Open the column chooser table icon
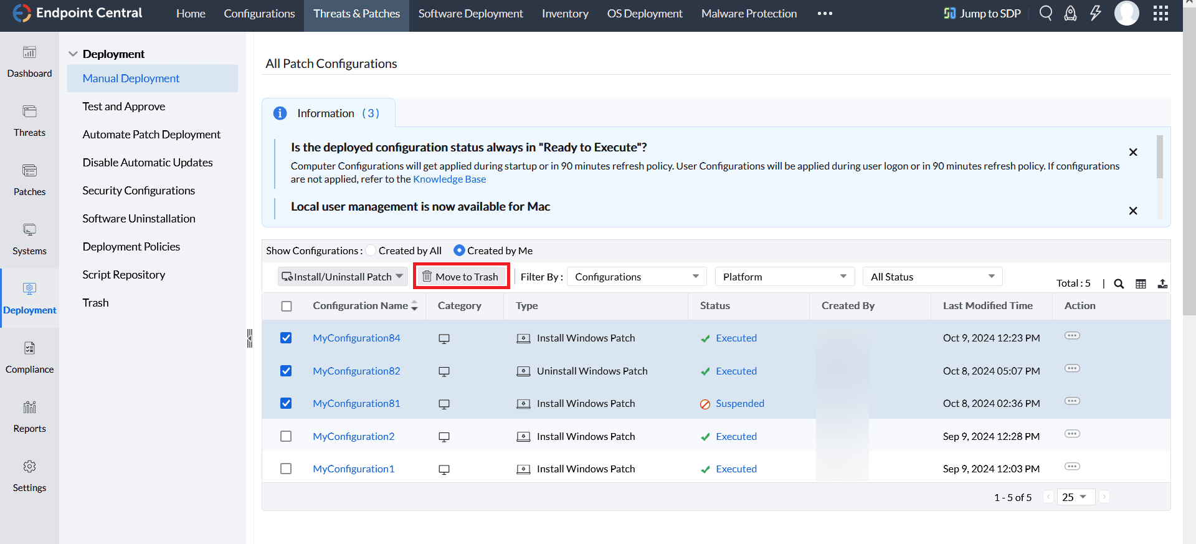Viewport: 1196px width, 544px height. point(1141,284)
